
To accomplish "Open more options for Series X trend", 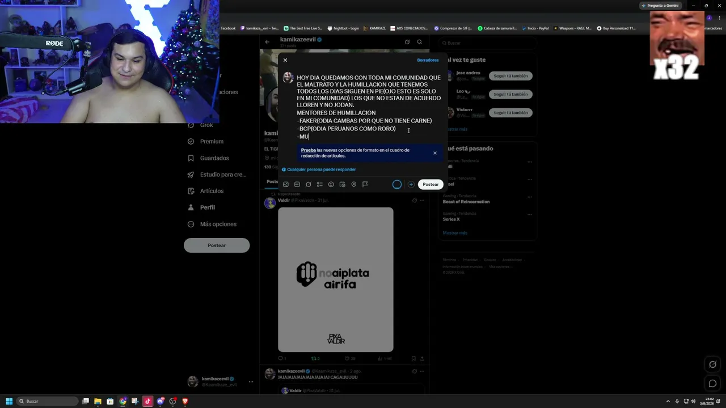I will pos(530,215).
